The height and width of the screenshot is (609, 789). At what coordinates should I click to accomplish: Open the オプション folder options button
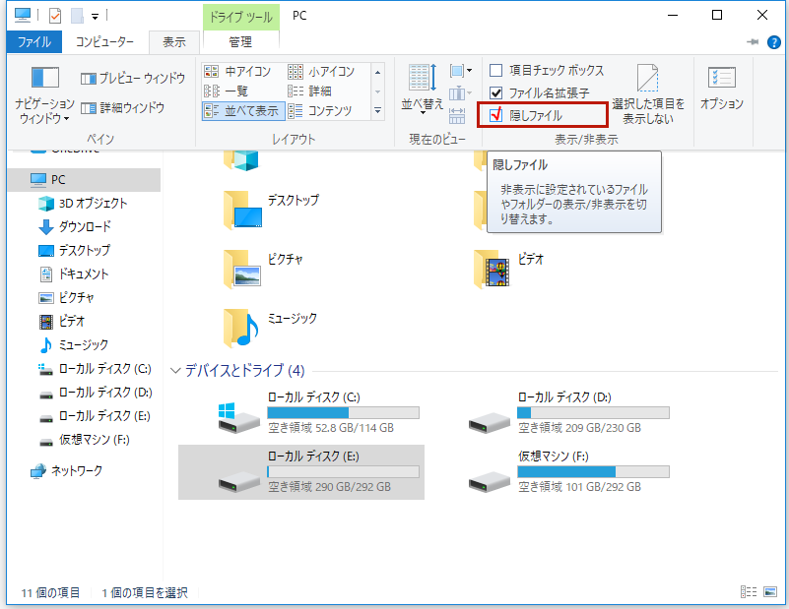coord(722,88)
